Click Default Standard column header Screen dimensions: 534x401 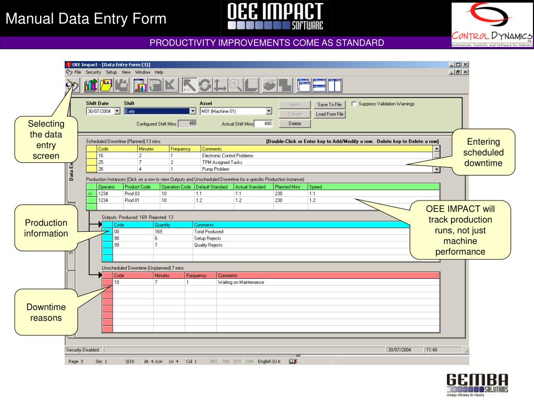(x=214, y=187)
